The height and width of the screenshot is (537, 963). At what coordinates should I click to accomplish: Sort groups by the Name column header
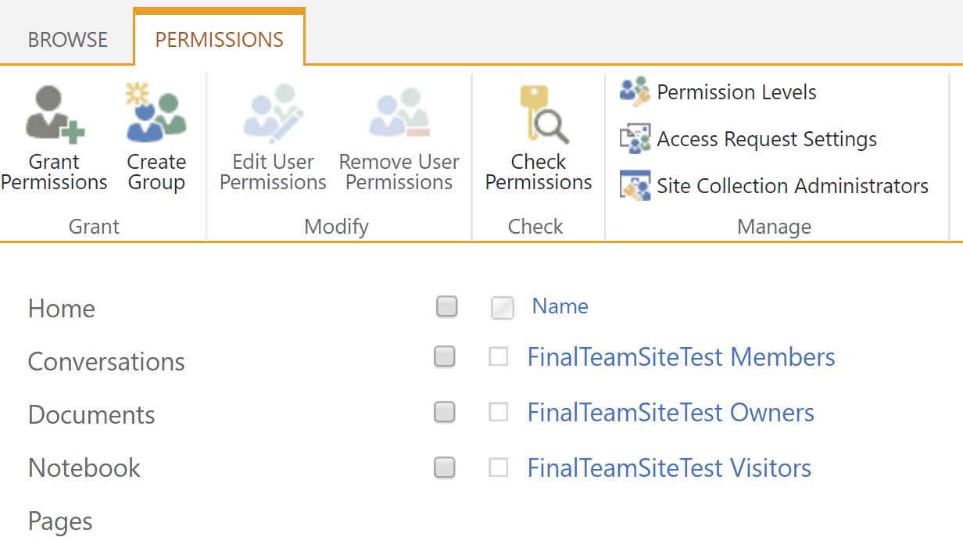(x=560, y=306)
